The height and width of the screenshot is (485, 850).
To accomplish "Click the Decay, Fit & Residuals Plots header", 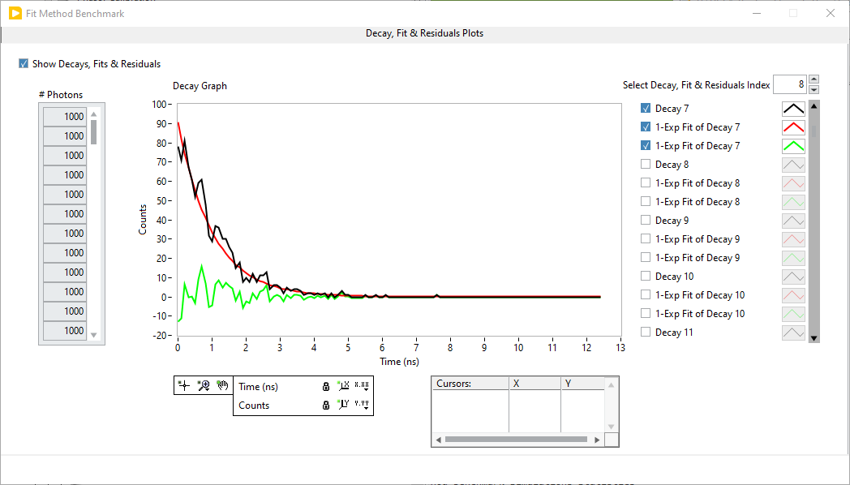I will pos(424,33).
